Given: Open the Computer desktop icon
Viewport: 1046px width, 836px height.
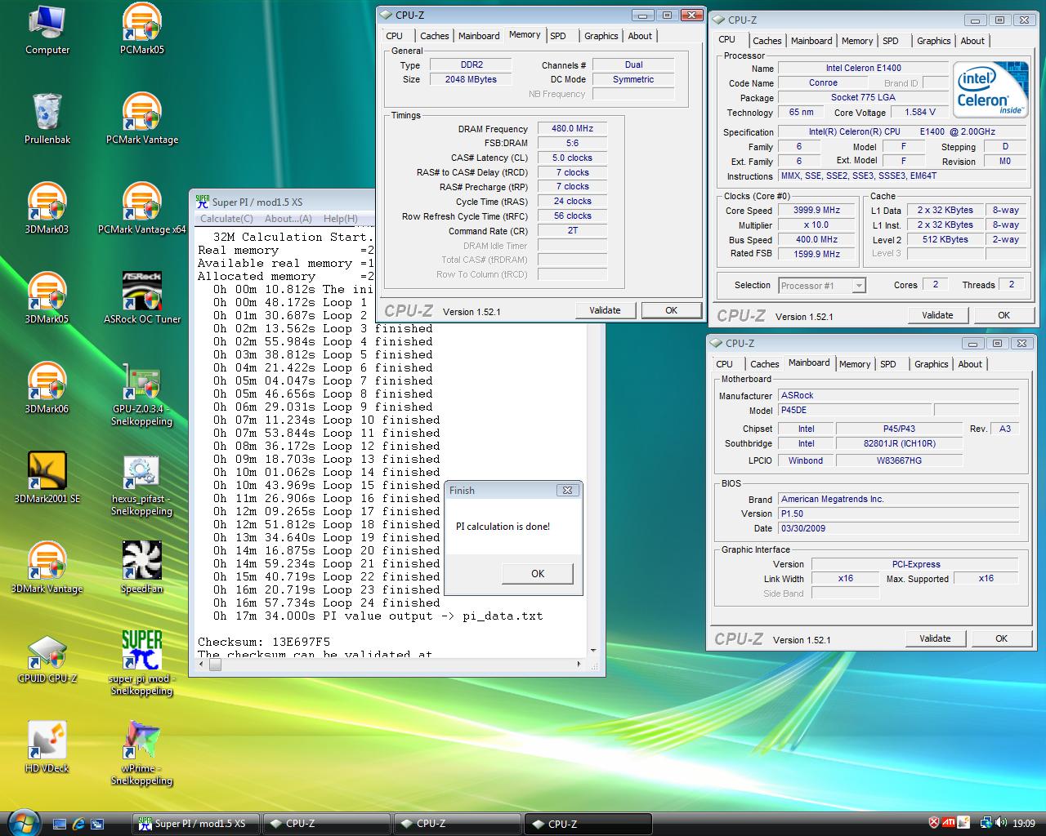Looking at the screenshot, I should pyautogui.click(x=47, y=29).
